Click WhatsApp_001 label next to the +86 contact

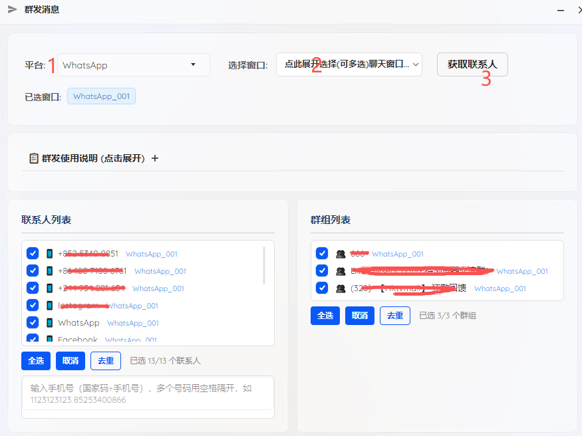tap(160, 271)
